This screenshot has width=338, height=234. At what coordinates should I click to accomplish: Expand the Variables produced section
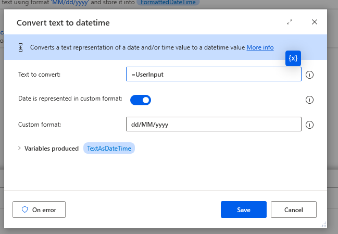pyautogui.click(x=19, y=148)
